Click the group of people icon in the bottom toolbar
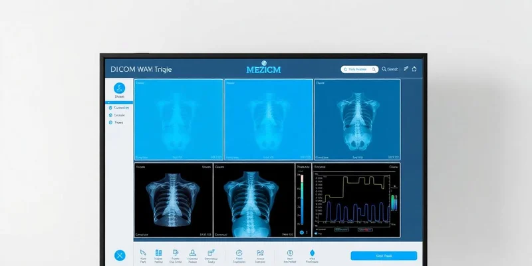Viewport: 532px width, 266px height. 260,253
